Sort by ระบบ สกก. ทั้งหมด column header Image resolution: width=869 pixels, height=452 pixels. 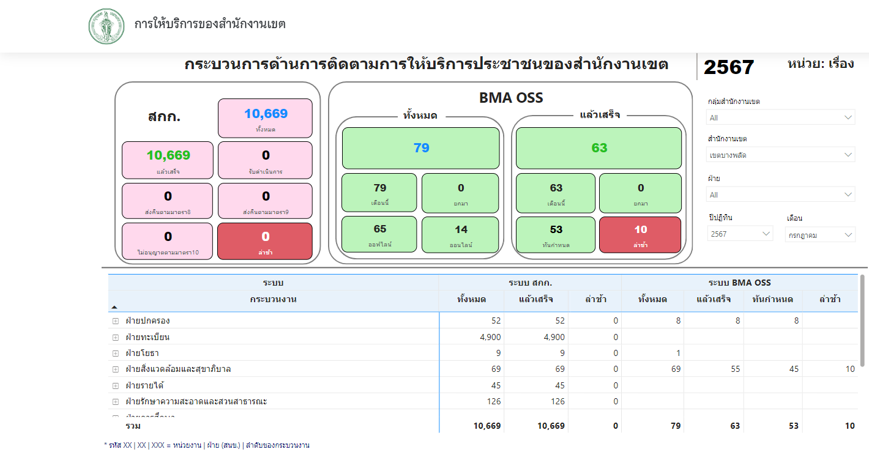(x=471, y=299)
